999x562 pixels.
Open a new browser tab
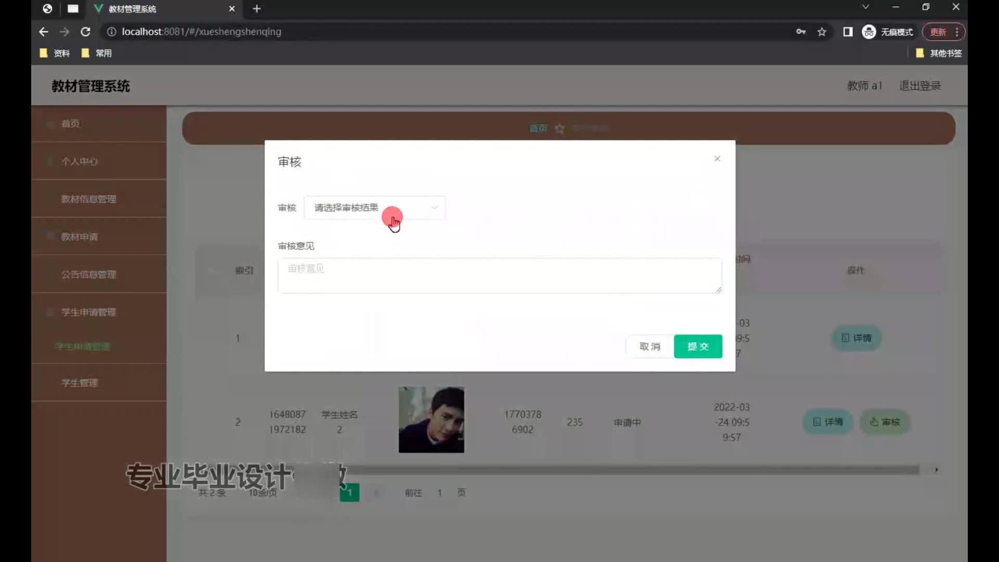tap(257, 9)
